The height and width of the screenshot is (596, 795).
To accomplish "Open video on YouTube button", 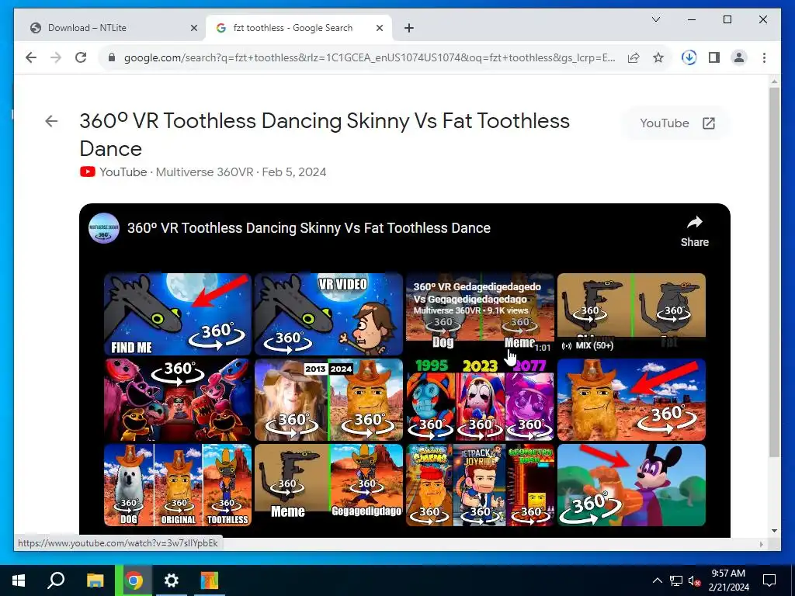I will 677,123.
